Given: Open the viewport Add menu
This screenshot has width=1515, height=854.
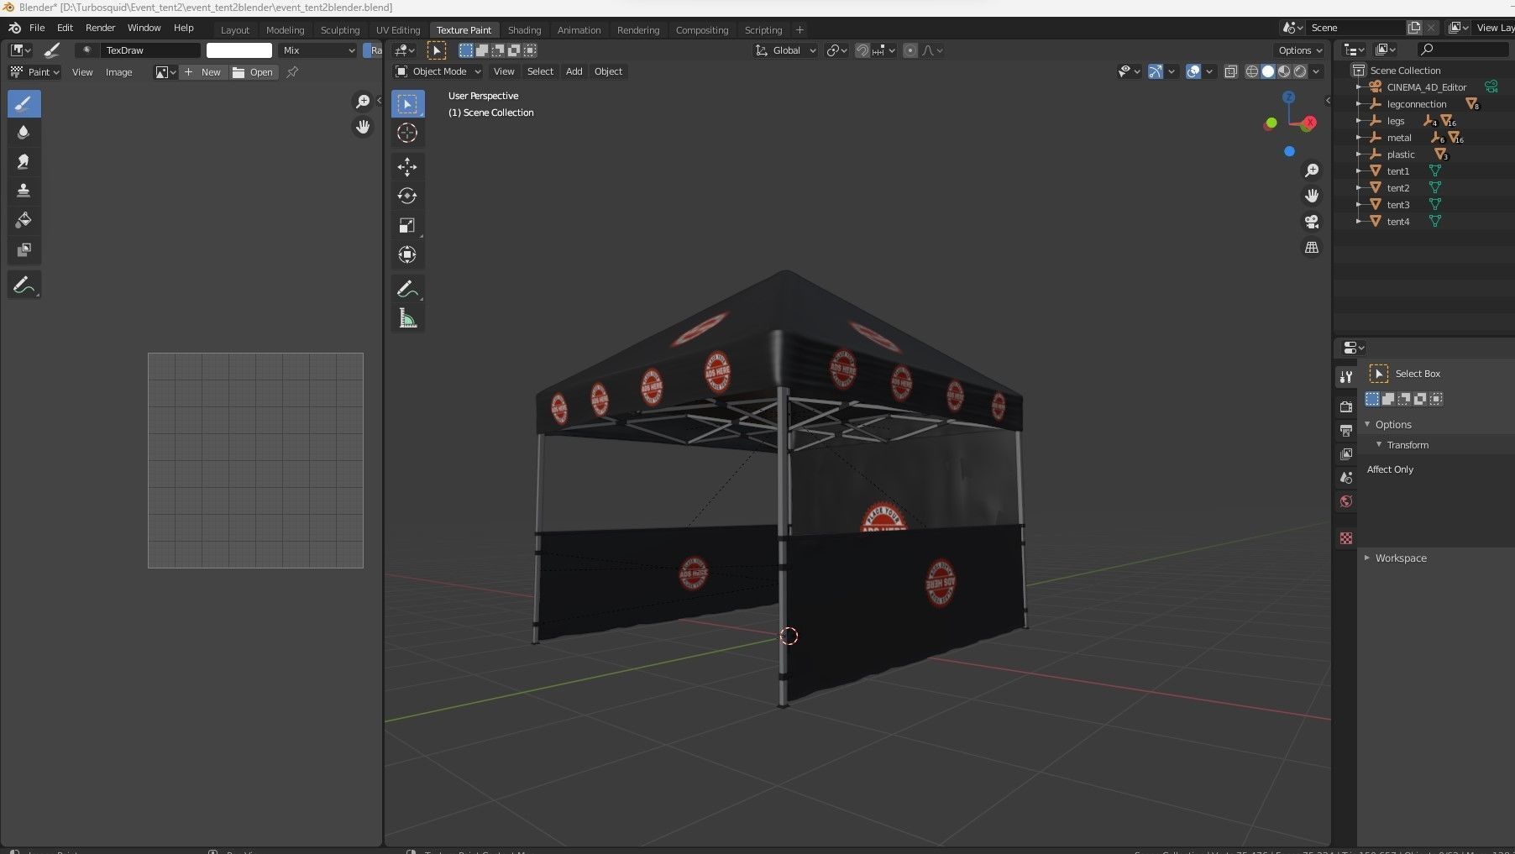Looking at the screenshot, I should point(574,71).
